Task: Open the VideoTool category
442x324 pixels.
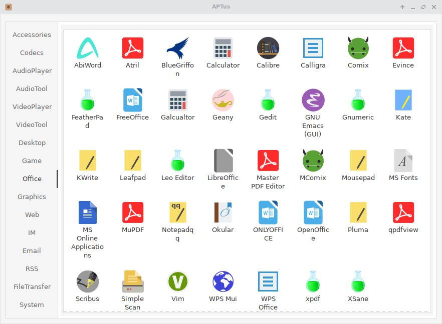Action: pyautogui.click(x=32, y=124)
